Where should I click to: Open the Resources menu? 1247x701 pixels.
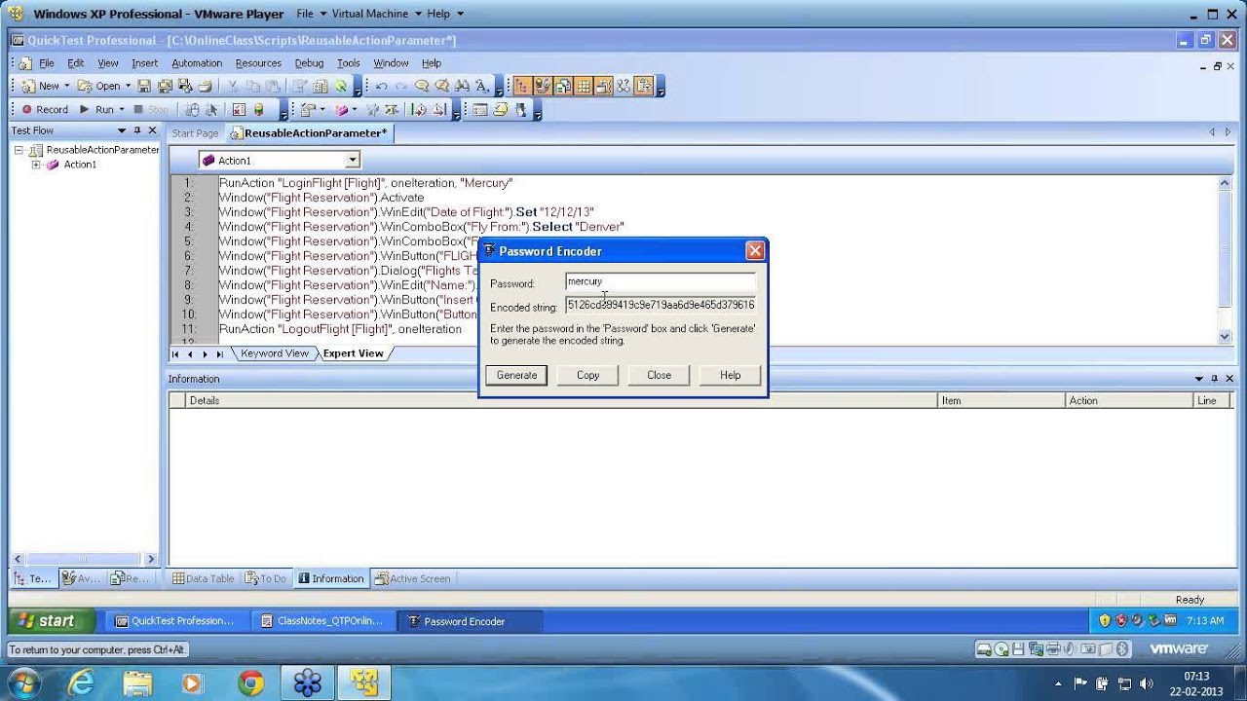point(258,63)
